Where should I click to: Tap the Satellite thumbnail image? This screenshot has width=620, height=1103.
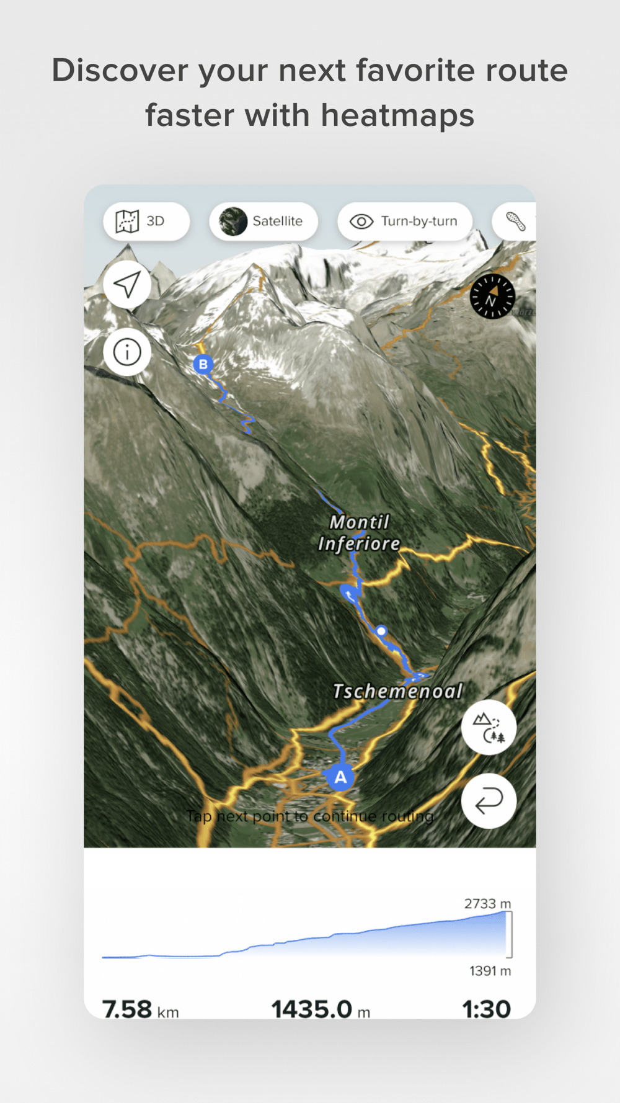233,221
